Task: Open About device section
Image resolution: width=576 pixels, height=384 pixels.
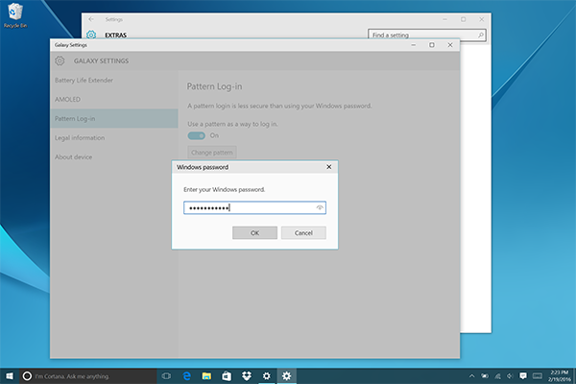Action: pos(114,156)
